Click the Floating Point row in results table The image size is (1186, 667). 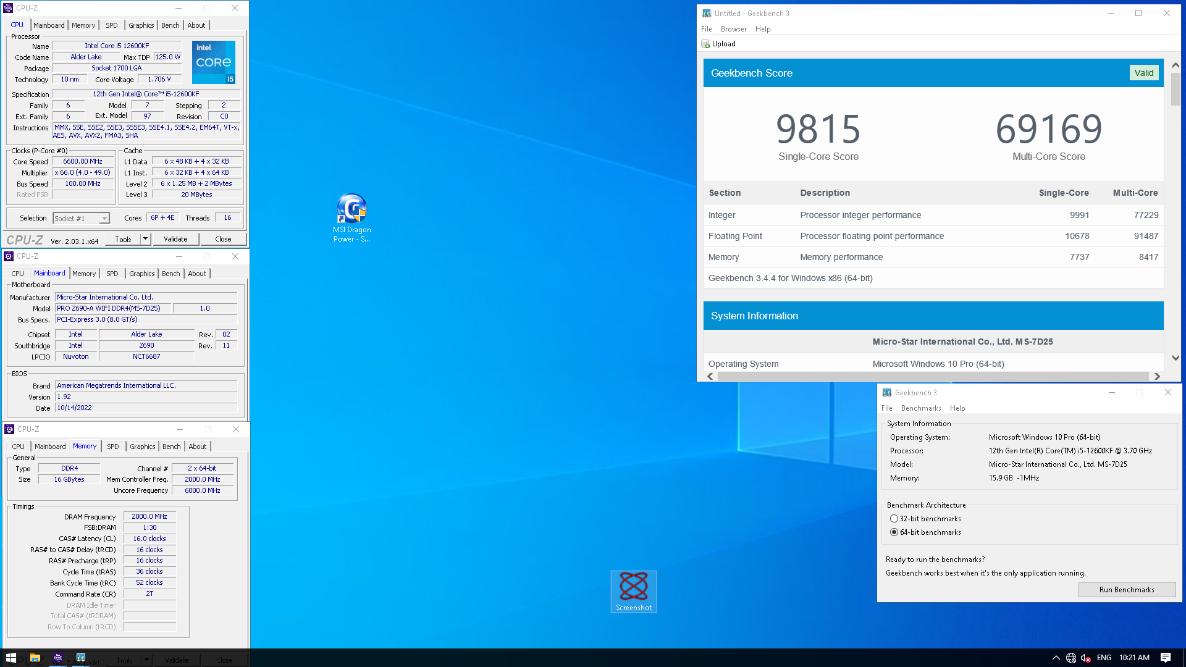pyautogui.click(x=933, y=236)
